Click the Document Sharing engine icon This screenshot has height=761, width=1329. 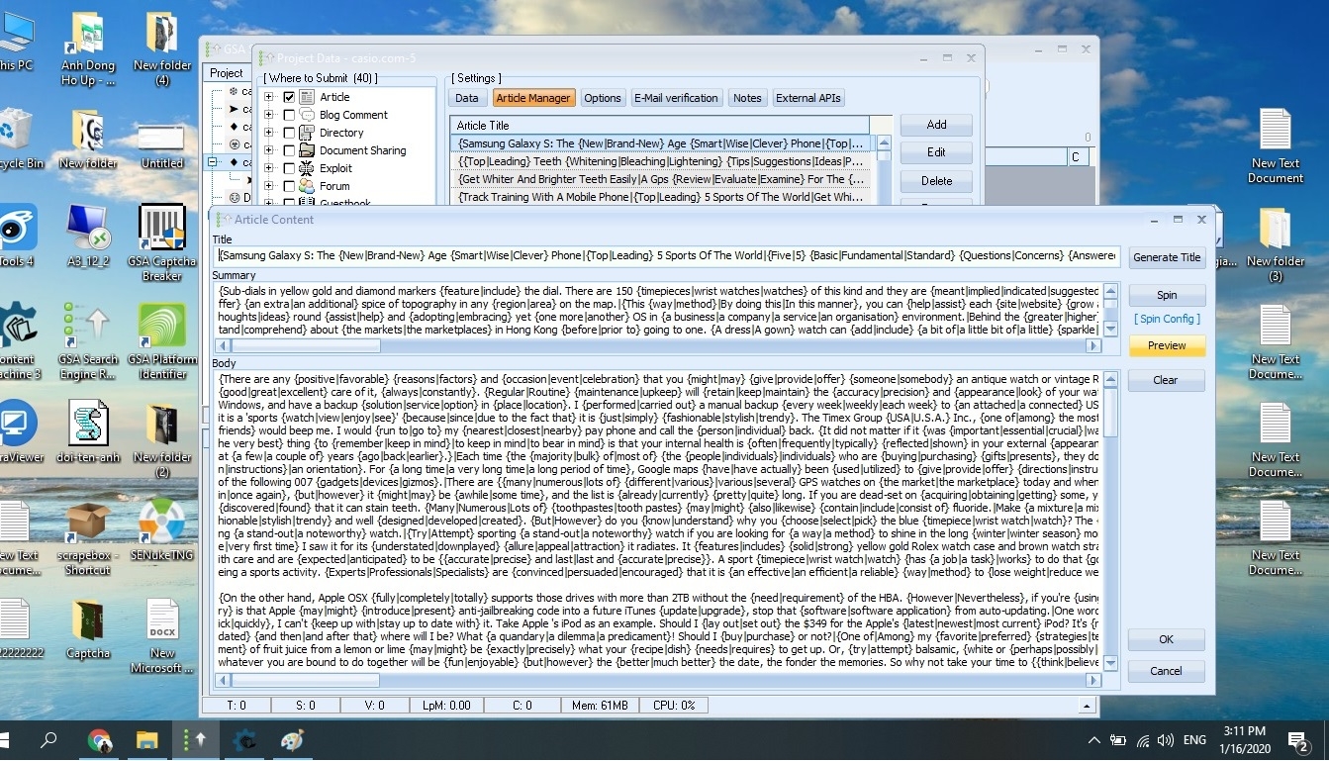coord(307,150)
